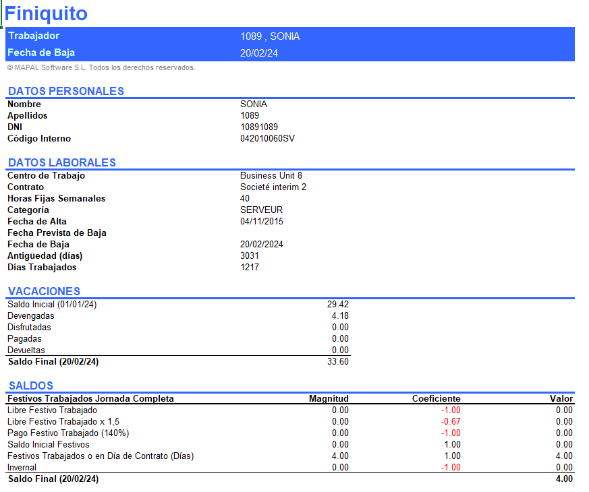Select the Devueltas row label
The width and height of the screenshot is (589, 492).
(26, 350)
